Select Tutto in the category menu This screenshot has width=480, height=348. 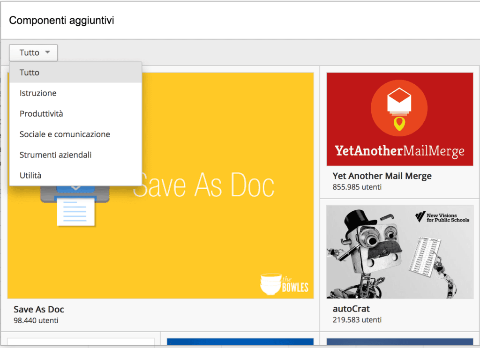[x=75, y=73]
